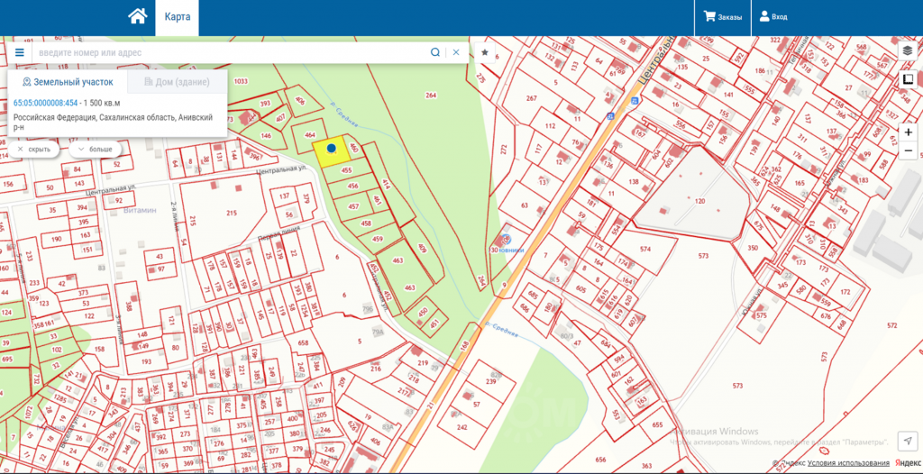Image resolution: width=923 pixels, height=474 pixels.
Task: Locate me with the arrow icon
Action: click(x=908, y=441)
